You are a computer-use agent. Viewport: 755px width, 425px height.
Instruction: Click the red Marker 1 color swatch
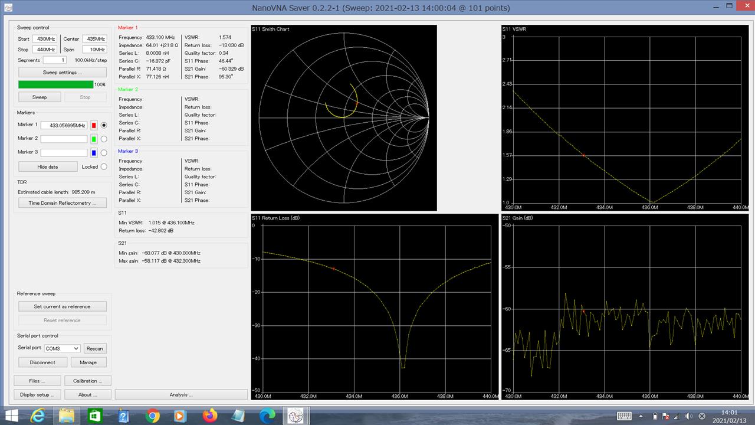94,125
